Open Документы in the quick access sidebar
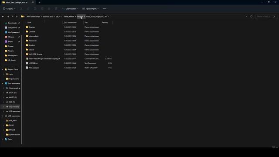This screenshot has width=279, height=157. 12,27
